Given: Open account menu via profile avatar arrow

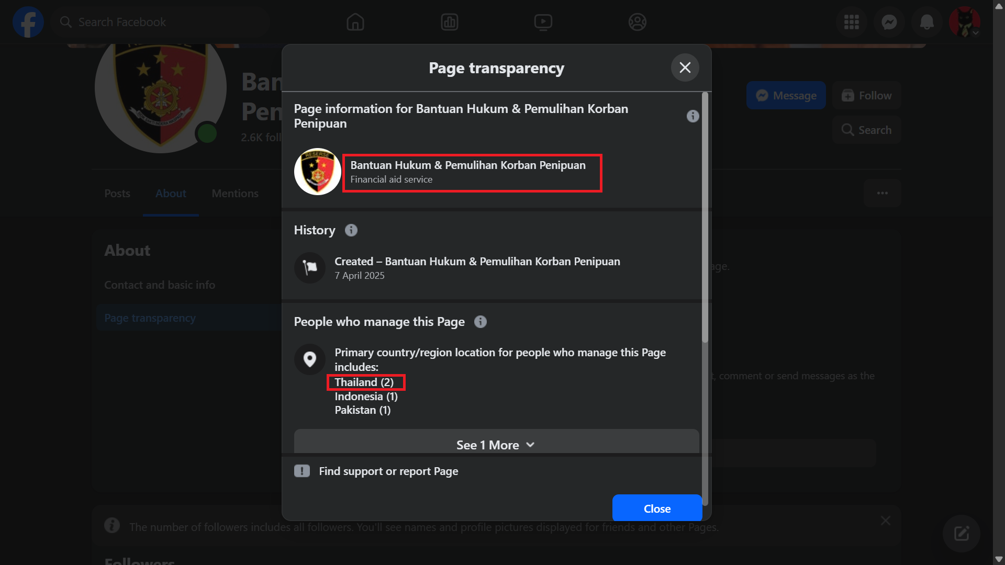Looking at the screenshot, I should (976, 32).
